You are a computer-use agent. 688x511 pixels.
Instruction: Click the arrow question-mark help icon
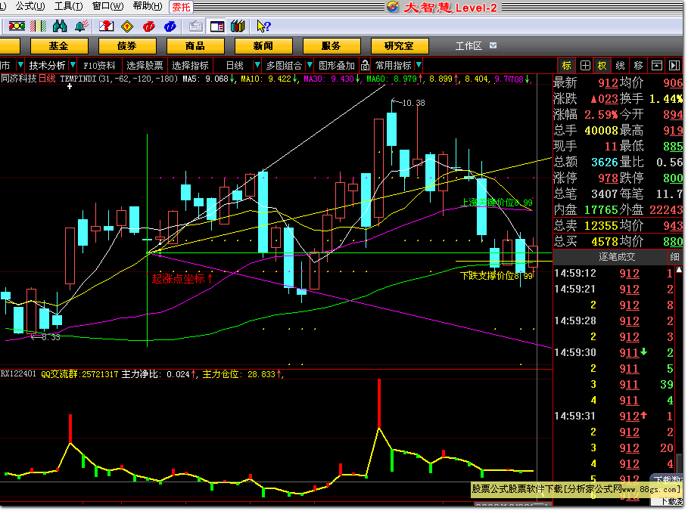click(x=263, y=26)
